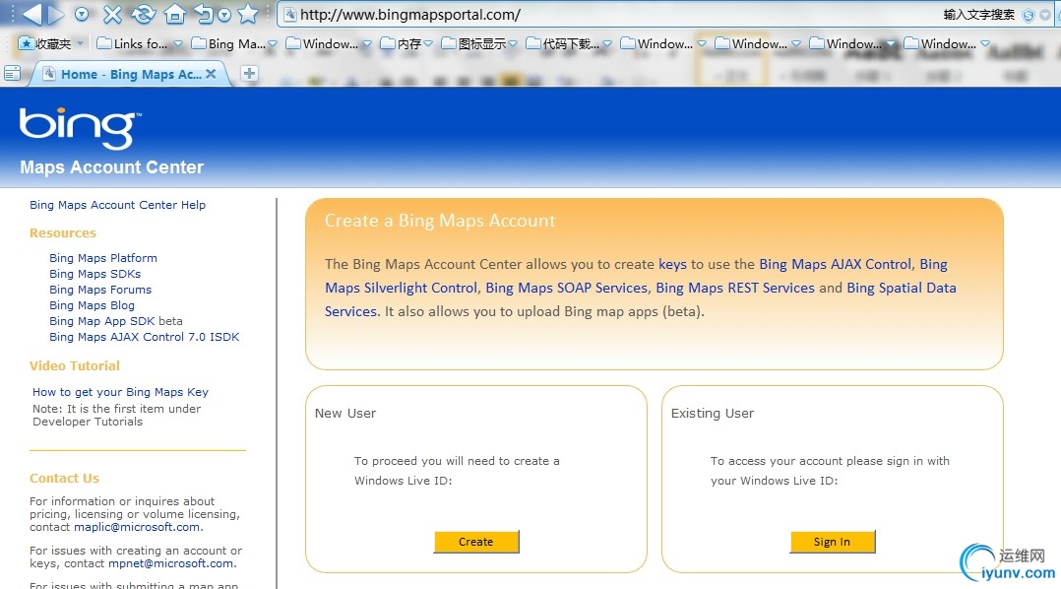Follow the keys link in description
This screenshot has width=1061, height=589.
[x=672, y=264]
